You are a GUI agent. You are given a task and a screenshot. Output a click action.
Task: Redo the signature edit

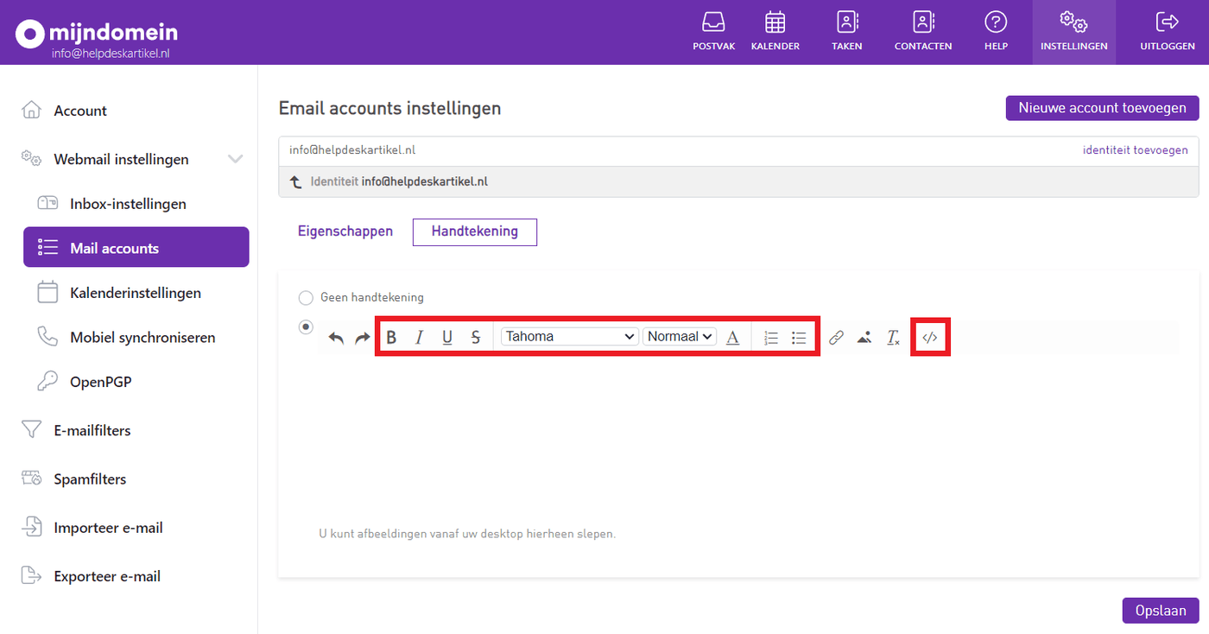[362, 338]
